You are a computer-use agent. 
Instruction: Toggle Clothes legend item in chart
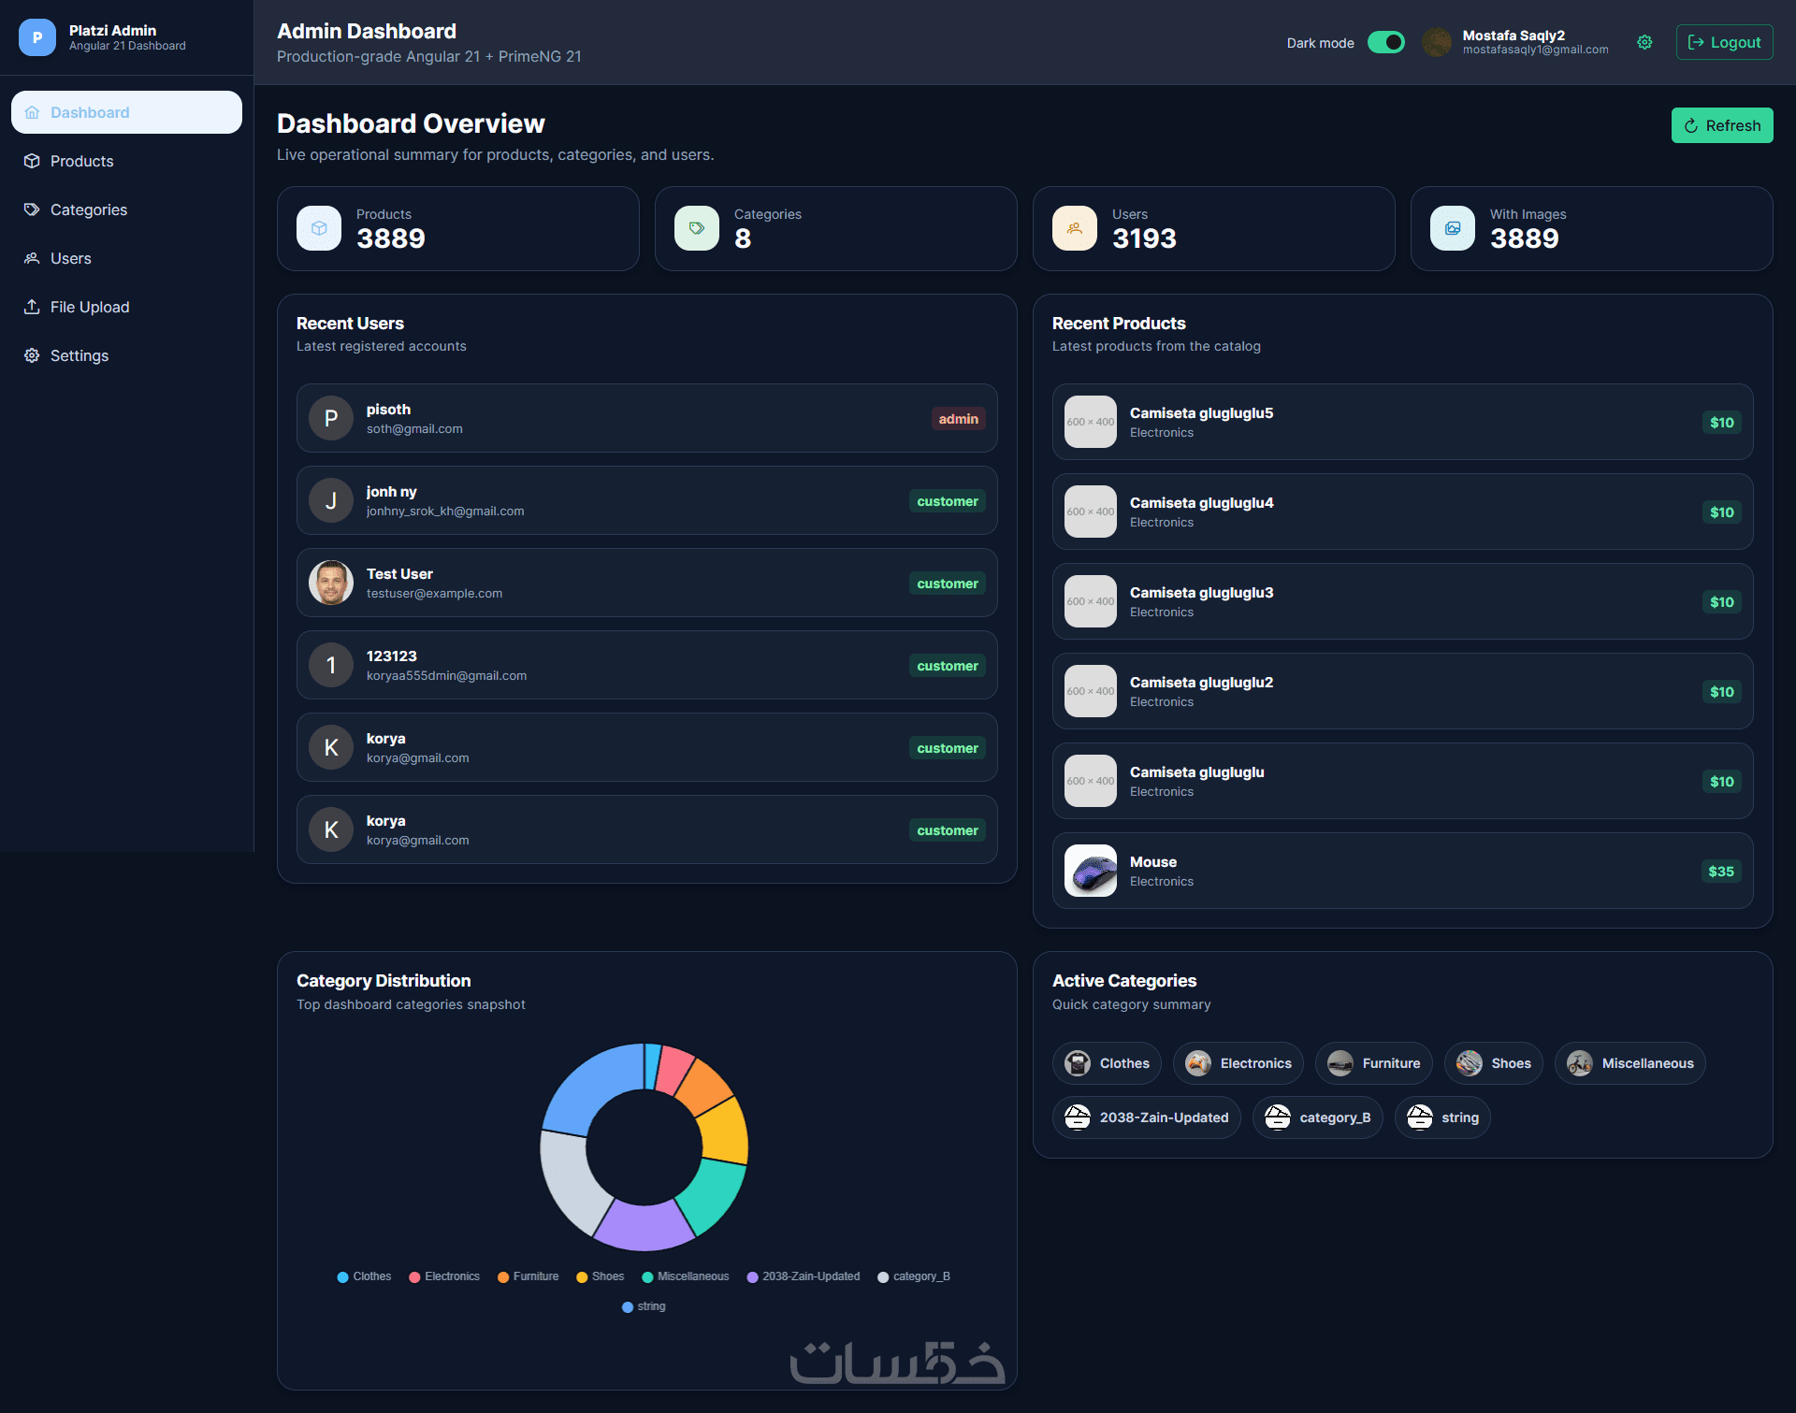tap(364, 1276)
